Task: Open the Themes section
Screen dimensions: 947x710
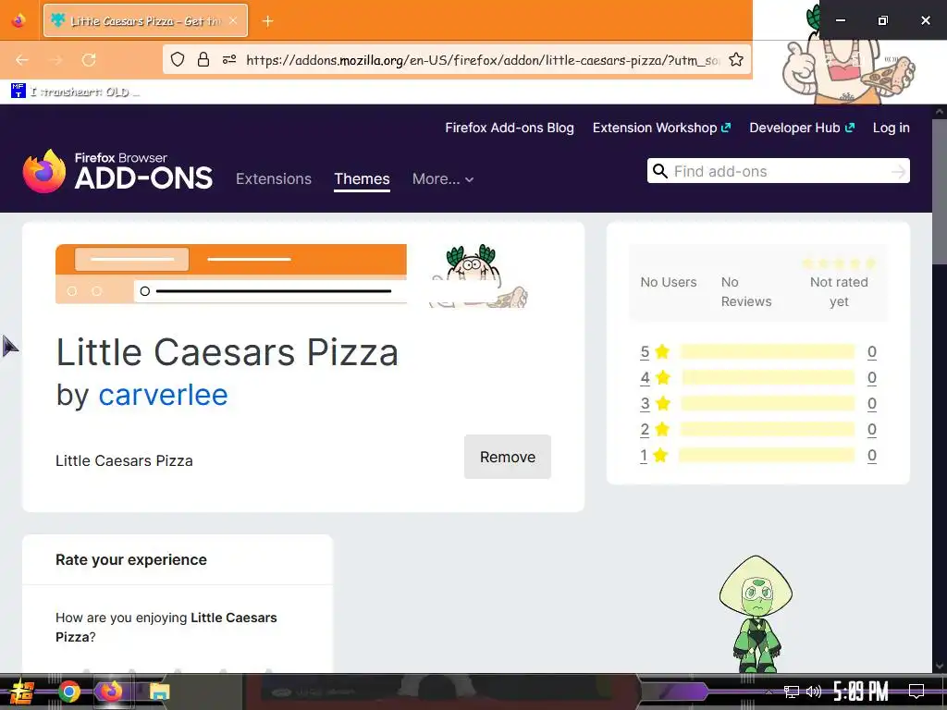Action: 362,178
